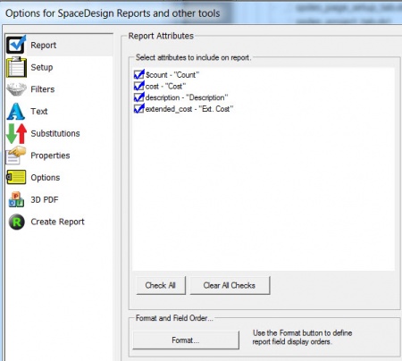Click the Text letter A icon
The height and width of the screenshot is (361, 402).
click(16, 112)
